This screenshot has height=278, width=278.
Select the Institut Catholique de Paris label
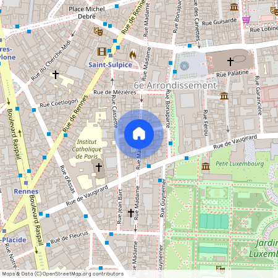(86, 149)
